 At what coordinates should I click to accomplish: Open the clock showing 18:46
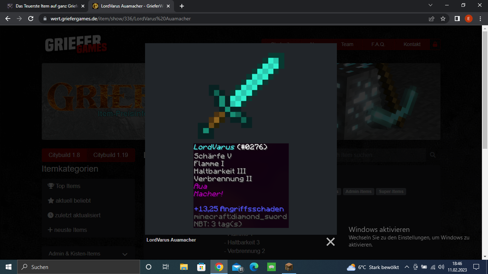457,267
